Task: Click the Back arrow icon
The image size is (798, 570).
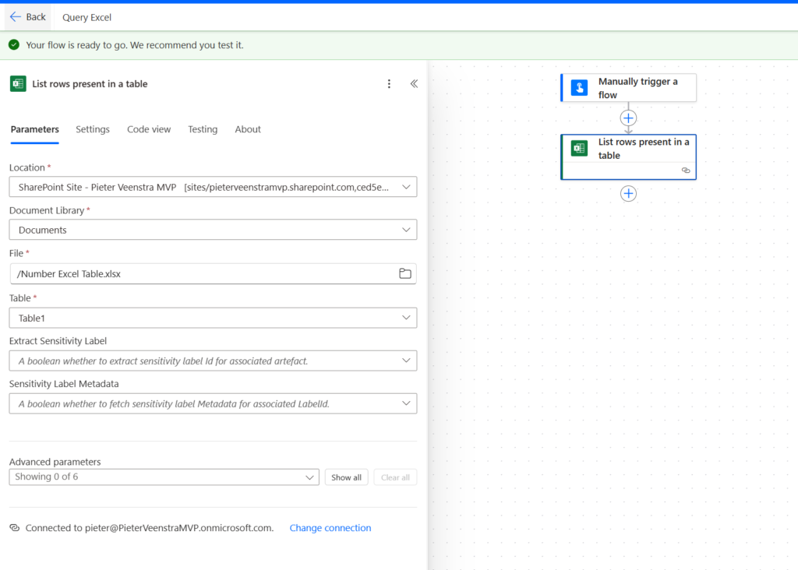Action: tap(16, 17)
